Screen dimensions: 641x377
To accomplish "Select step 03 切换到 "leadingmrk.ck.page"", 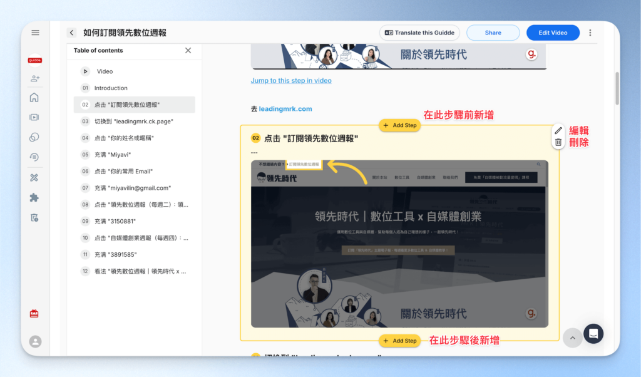I will (134, 121).
